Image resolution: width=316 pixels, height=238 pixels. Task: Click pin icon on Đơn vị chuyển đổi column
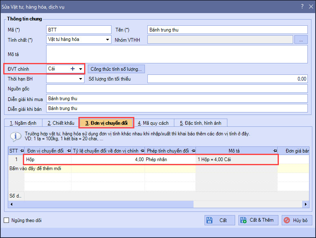pyautogui.click(x=68, y=150)
